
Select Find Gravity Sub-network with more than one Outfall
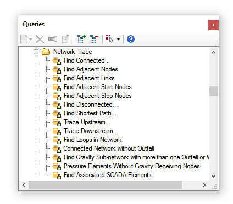click(136, 157)
